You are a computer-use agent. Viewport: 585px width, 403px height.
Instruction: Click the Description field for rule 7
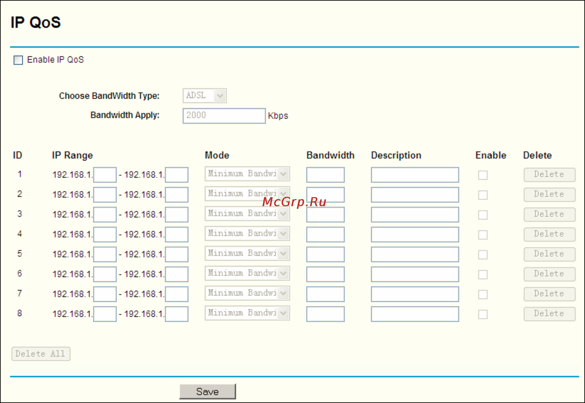coord(415,294)
